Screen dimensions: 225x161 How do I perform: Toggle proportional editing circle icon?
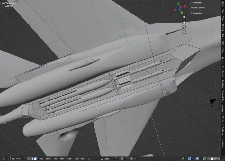(131, 159)
